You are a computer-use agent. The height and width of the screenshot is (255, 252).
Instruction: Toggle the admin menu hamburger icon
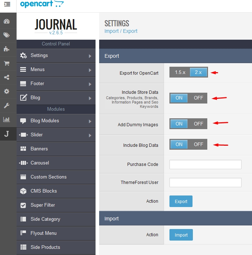(x=7, y=4)
